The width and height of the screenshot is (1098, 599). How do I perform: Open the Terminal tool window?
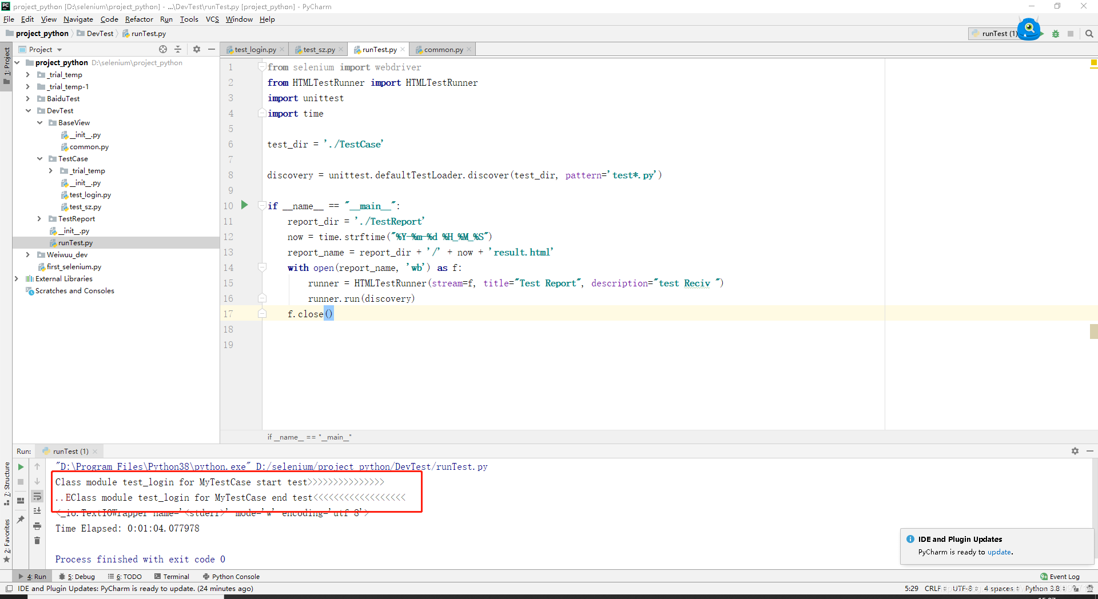(x=172, y=577)
